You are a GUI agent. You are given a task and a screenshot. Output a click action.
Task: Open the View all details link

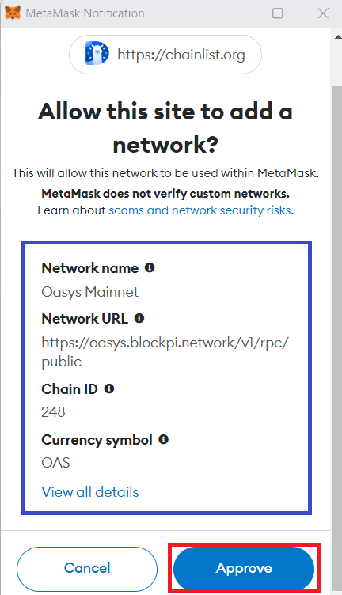click(90, 492)
